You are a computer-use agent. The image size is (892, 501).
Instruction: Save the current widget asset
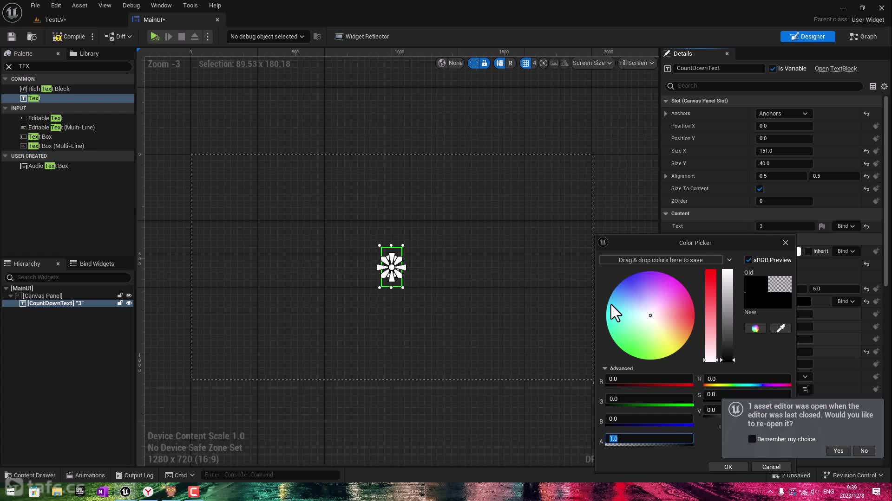click(12, 36)
